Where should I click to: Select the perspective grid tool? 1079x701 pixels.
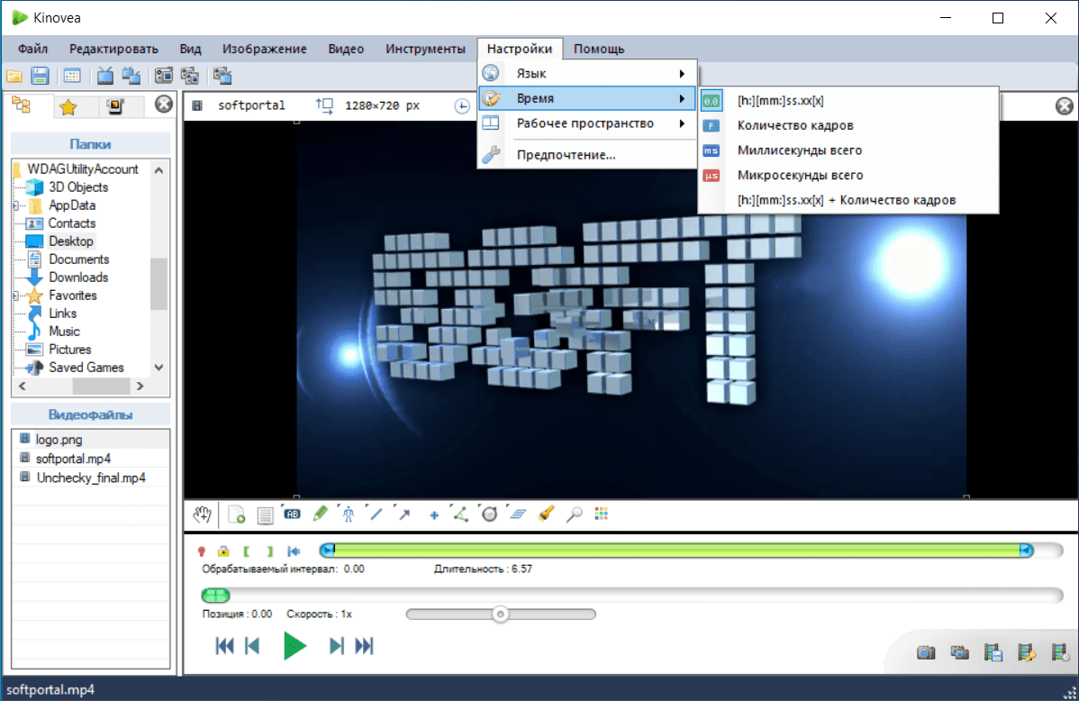pos(518,514)
